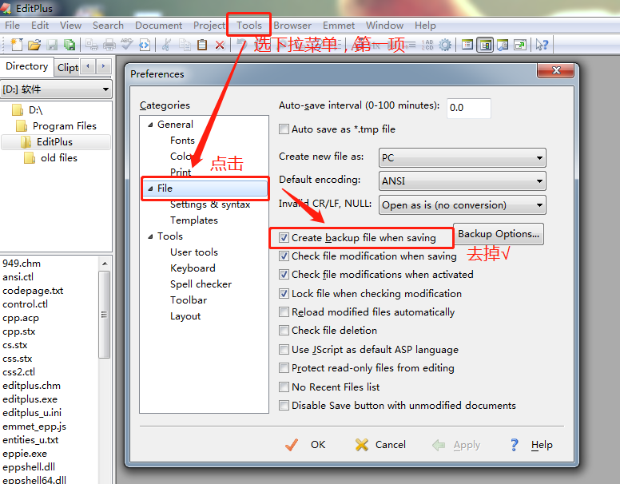Open the [D:] drive selector dropdown
Image resolution: width=620 pixels, height=484 pixels.
[56, 89]
